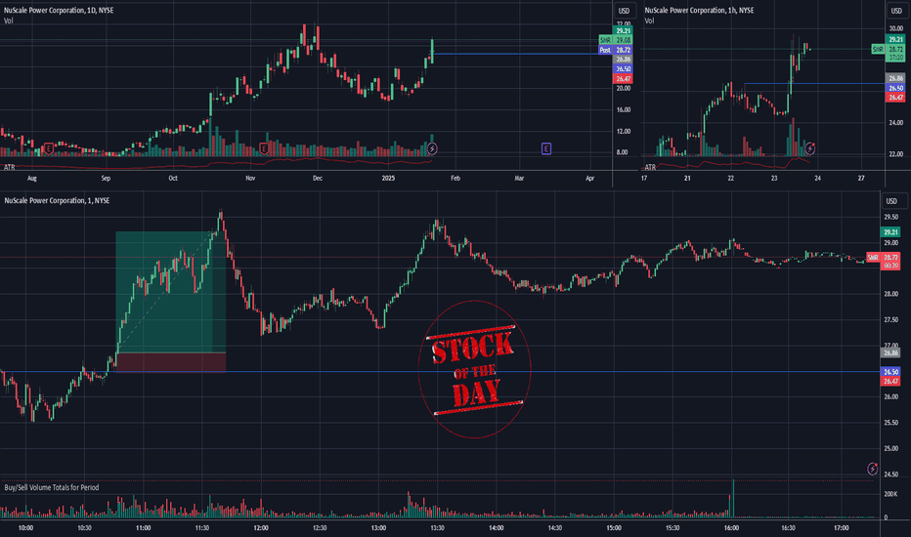Click the gray 26.86 price label on daily chart

[x=624, y=60]
